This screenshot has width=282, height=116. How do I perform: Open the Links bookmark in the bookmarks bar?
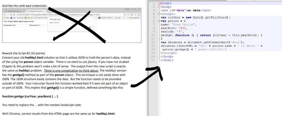[x=118, y=18]
